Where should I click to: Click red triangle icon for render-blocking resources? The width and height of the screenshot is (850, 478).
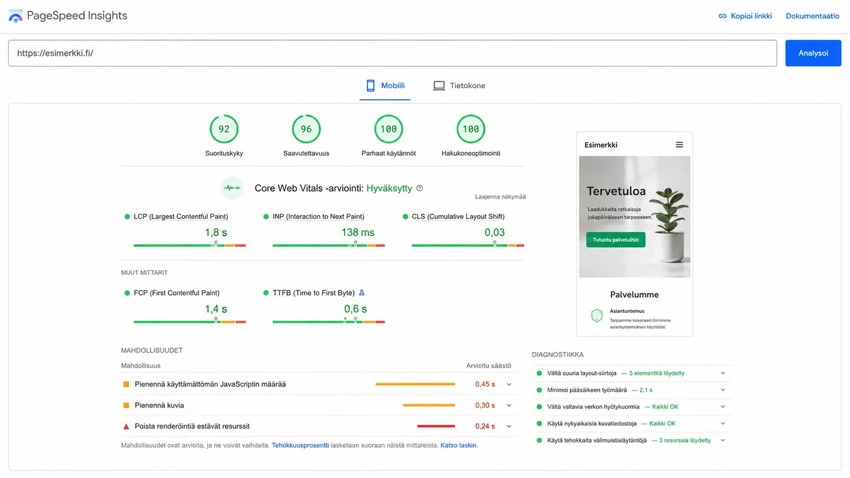click(x=126, y=426)
